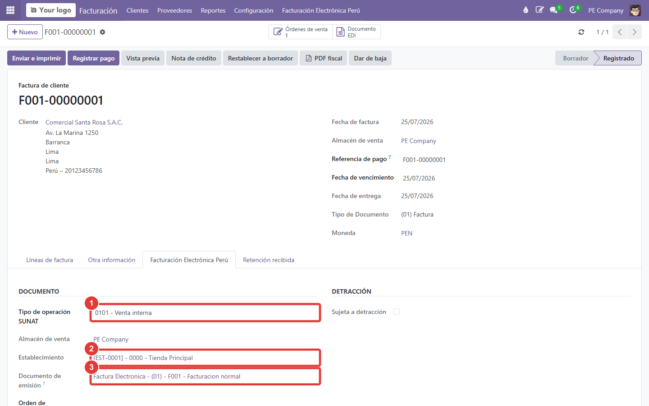Open the Retención recibida tab
Screen dimensions: 649x406
pos(269,260)
